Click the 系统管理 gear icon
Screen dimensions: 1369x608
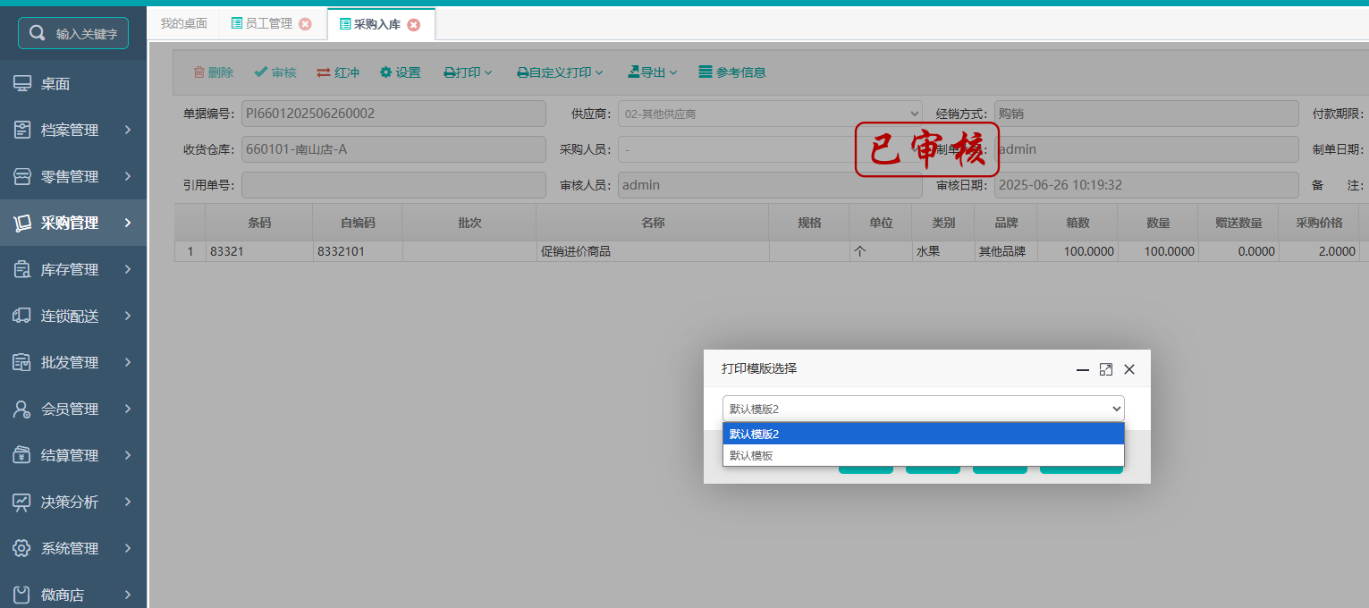(22, 549)
